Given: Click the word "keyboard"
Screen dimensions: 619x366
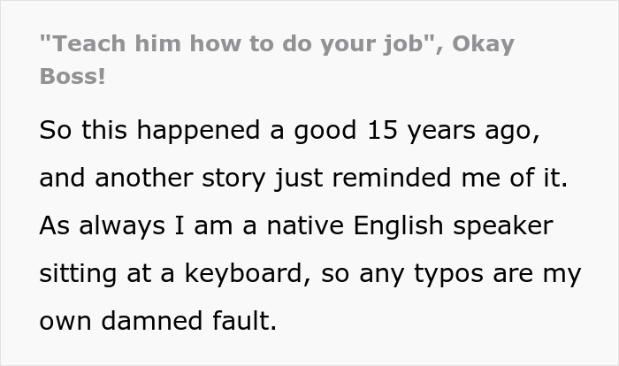Looking at the screenshot, I should tap(241, 272).
